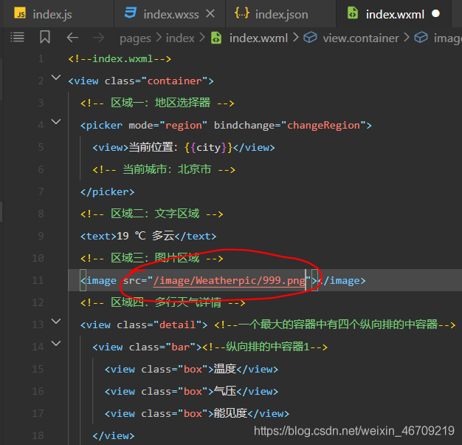Click the 'bar' class value on line 14
Screen dimensions: 462x445
[180, 347]
